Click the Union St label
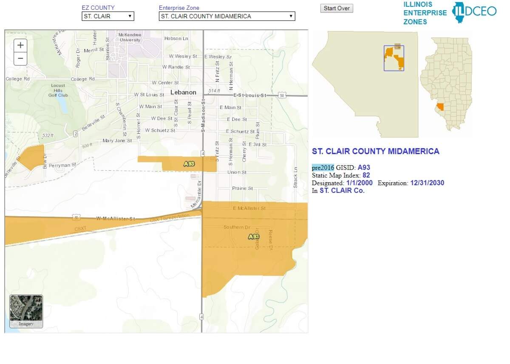Image resolution: width=510 pixels, height=364 pixels. coord(237,172)
